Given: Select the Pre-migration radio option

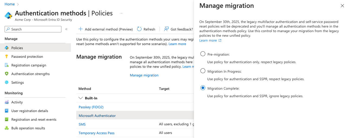Looking at the screenshot, I should pos(203,54).
